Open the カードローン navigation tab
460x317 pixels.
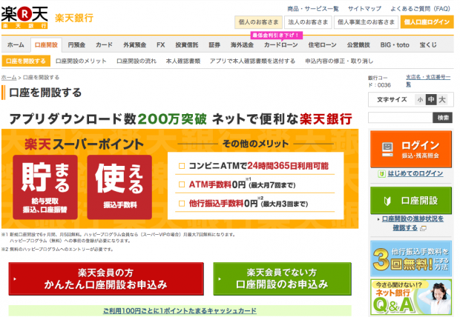(x=280, y=45)
